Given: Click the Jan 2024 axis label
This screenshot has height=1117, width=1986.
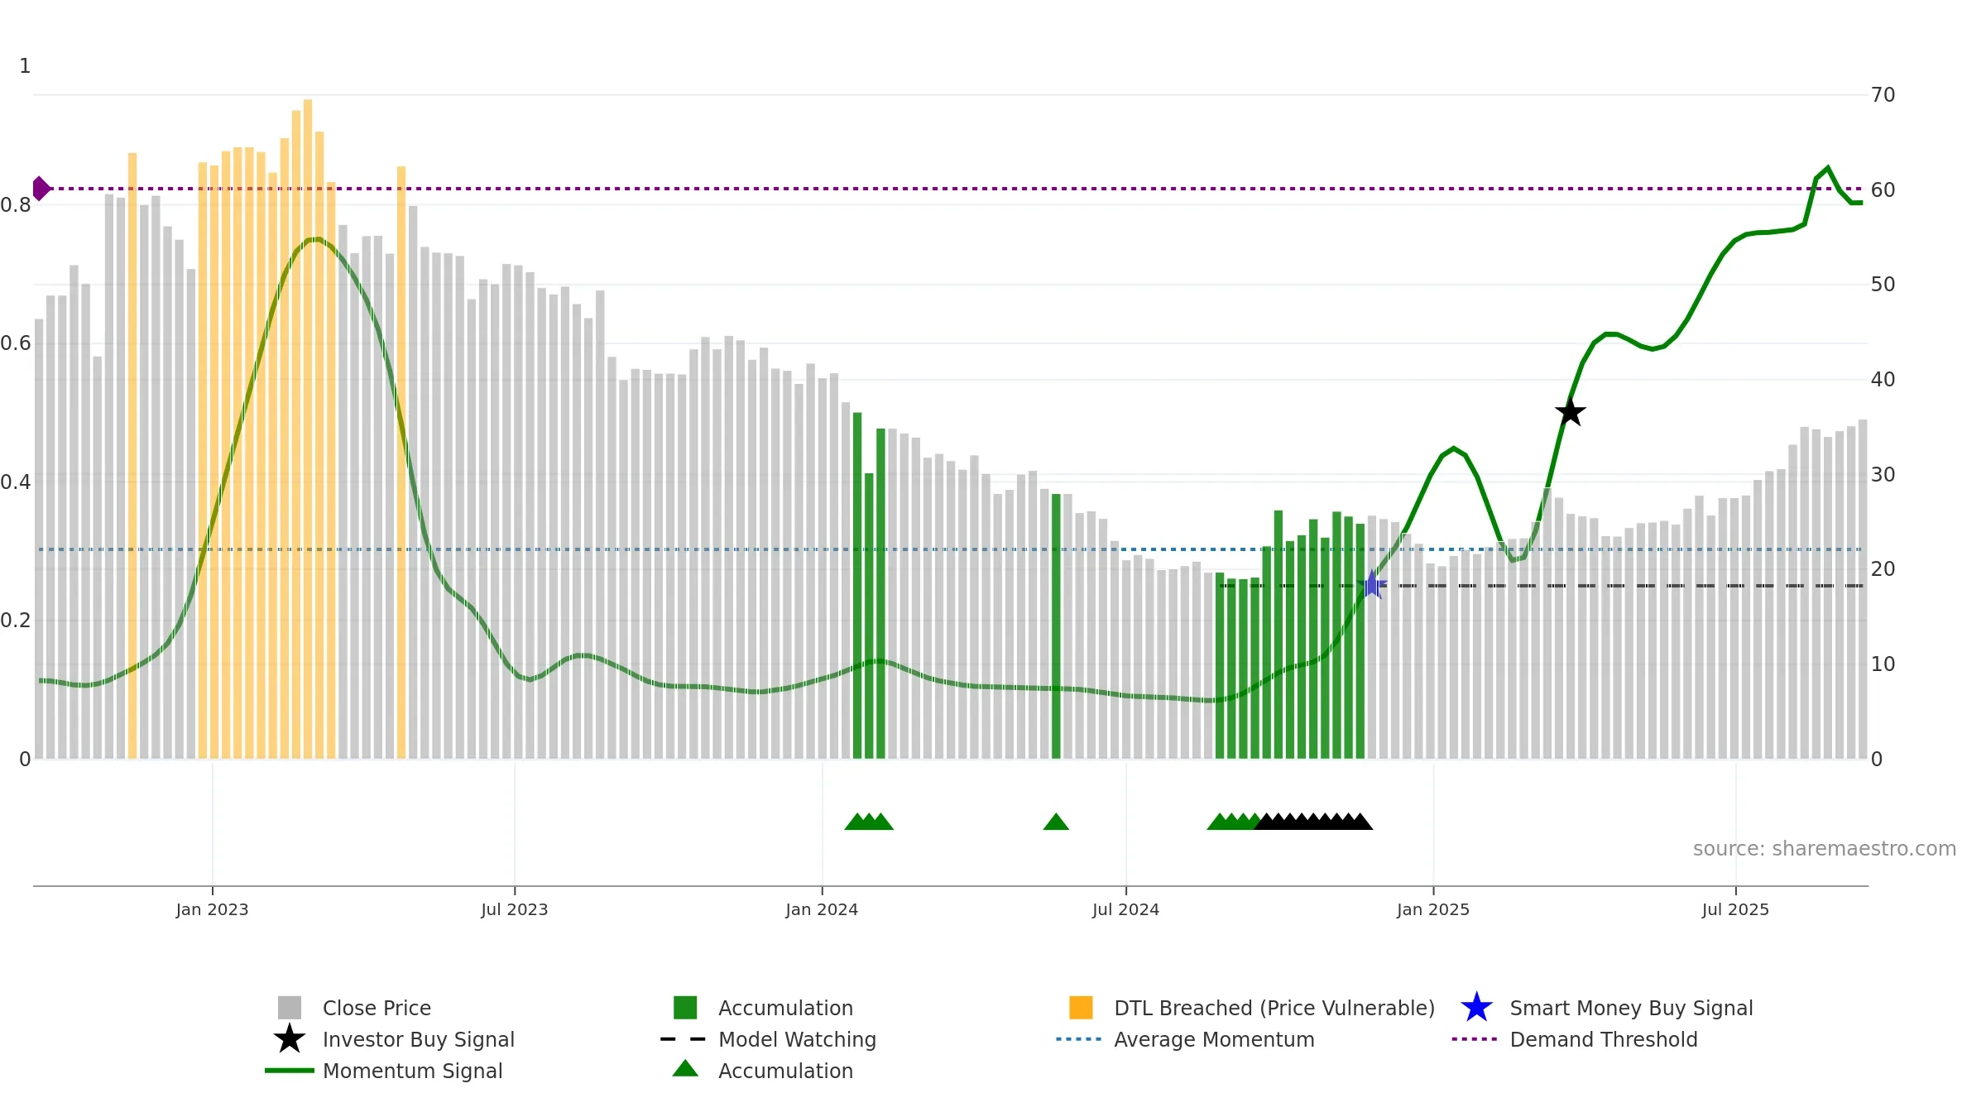Looking at the screenshot, I should coord(822,909).
